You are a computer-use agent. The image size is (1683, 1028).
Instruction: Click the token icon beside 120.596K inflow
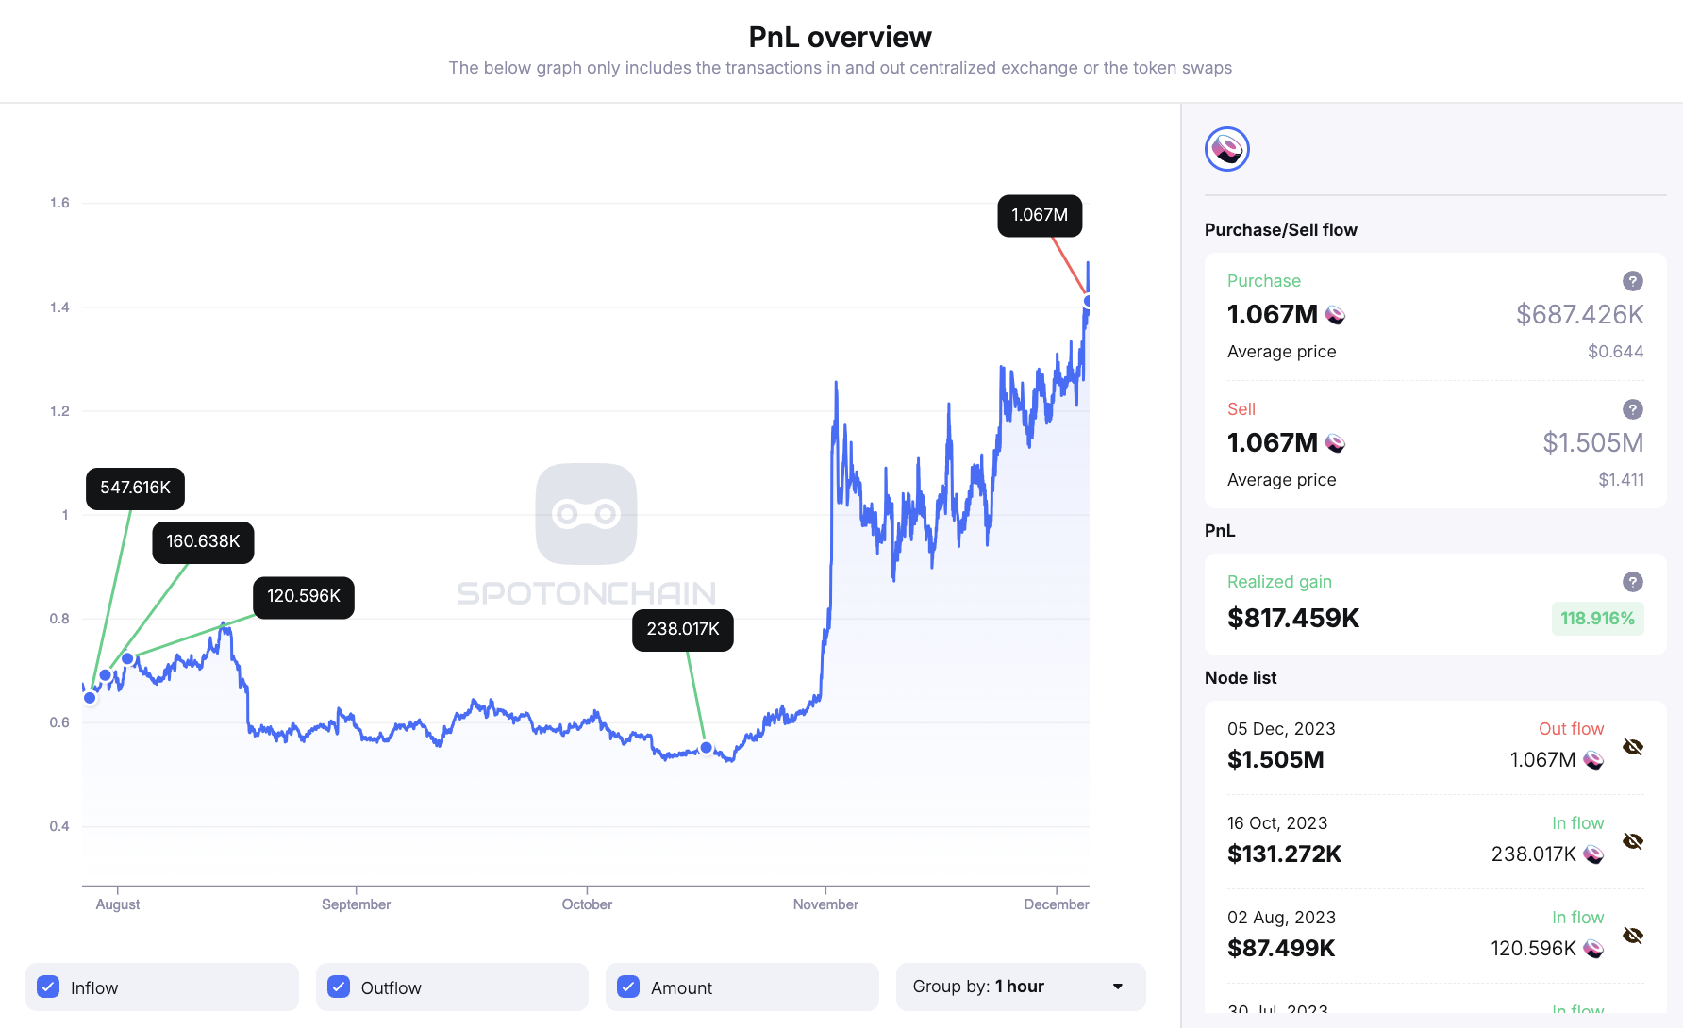[1592, 949]
